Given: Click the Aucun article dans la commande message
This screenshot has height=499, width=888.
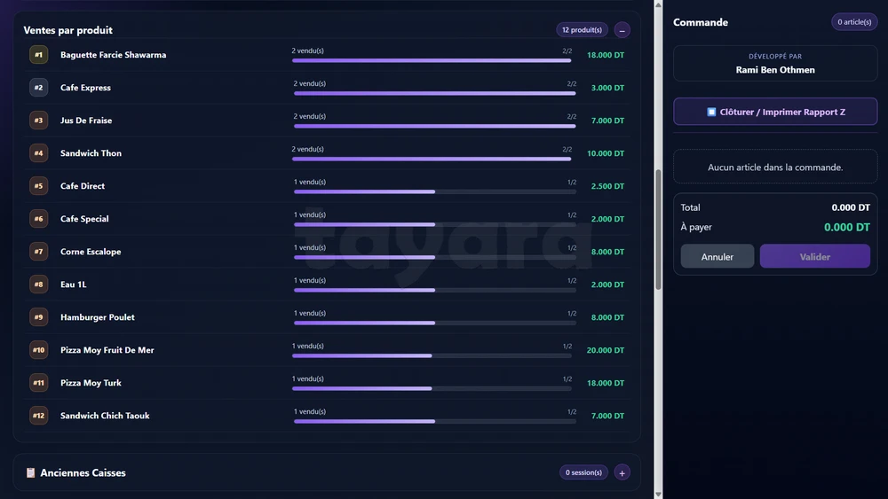Looking at the screenshot, I should tap(775, 168).
